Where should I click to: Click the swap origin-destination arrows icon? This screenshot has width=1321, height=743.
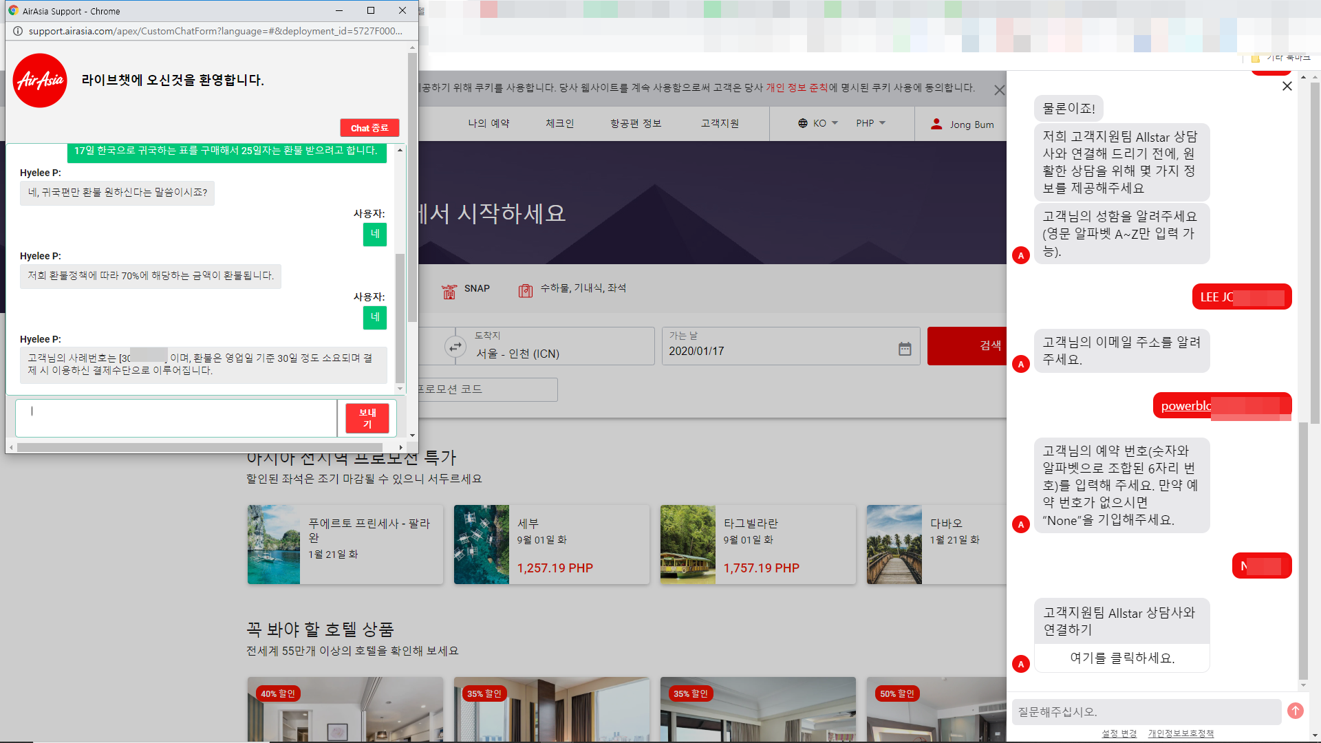tap(454, 347)
